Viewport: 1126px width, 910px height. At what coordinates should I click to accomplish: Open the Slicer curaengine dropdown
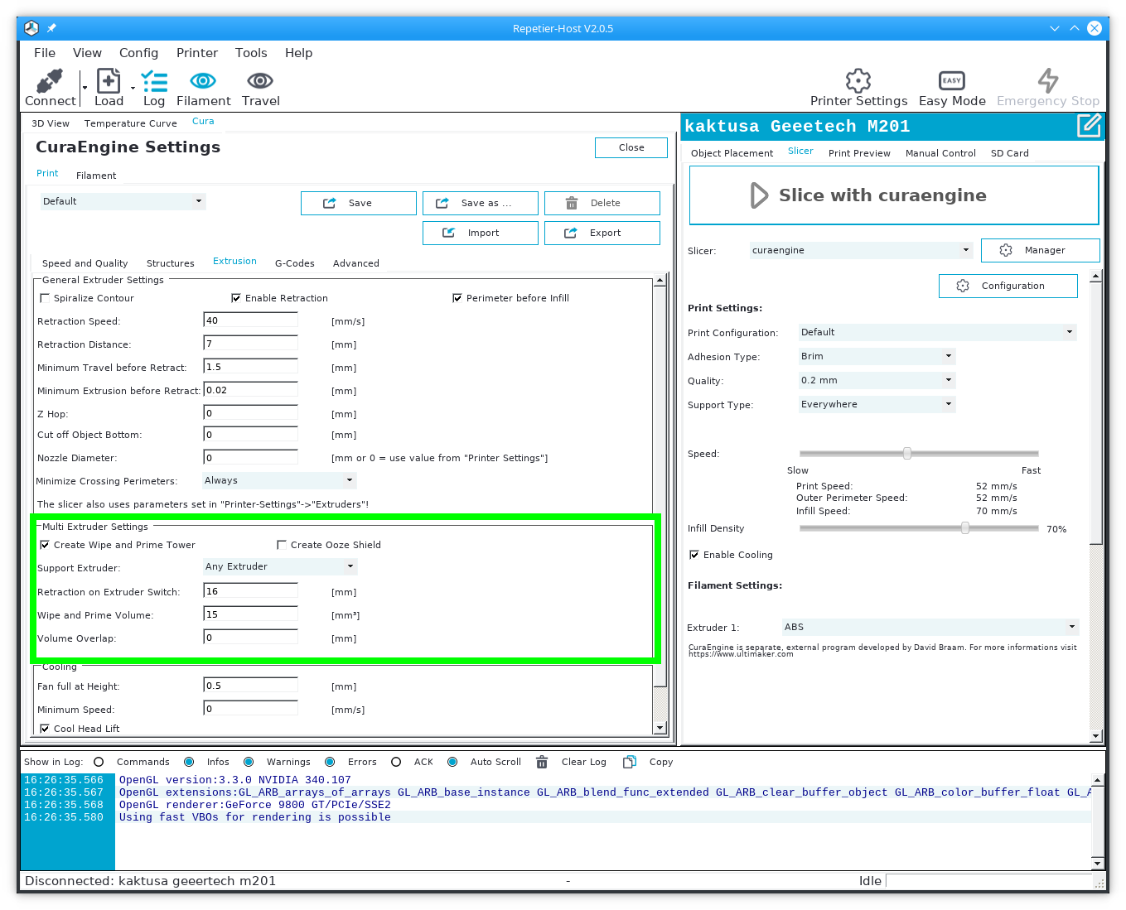click(861, 250)
